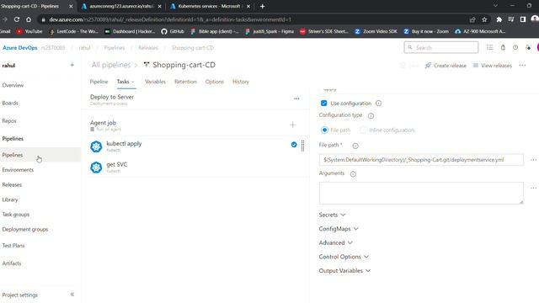The image size is (539, 303).
Task: Click the Use configuration info icon
Action: click(x=378, y=103)
